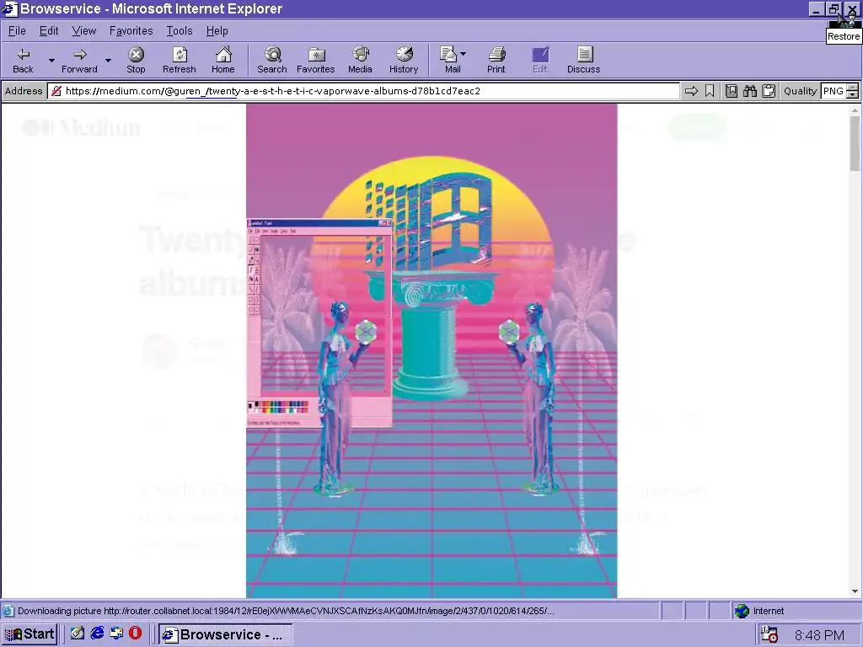Launch Opera from quick launch
Viewport: 863px width, 647px height.
[135, 634]
